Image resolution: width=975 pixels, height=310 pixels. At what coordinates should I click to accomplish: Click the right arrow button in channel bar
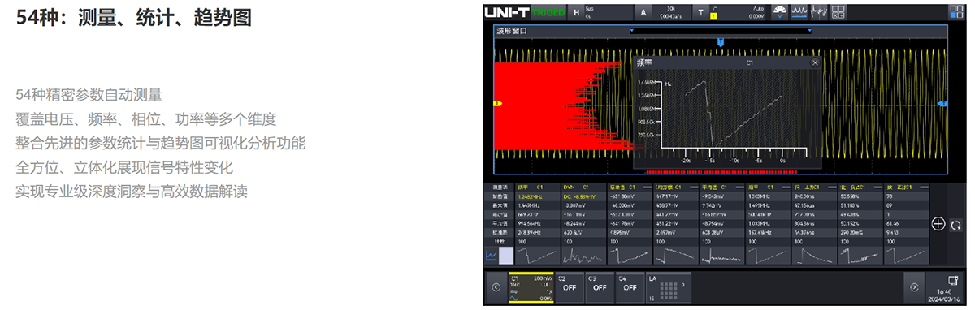coord(915,286)
